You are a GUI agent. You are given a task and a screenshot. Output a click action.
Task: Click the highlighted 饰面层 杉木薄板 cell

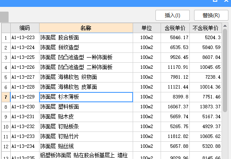tap(86, 97)
